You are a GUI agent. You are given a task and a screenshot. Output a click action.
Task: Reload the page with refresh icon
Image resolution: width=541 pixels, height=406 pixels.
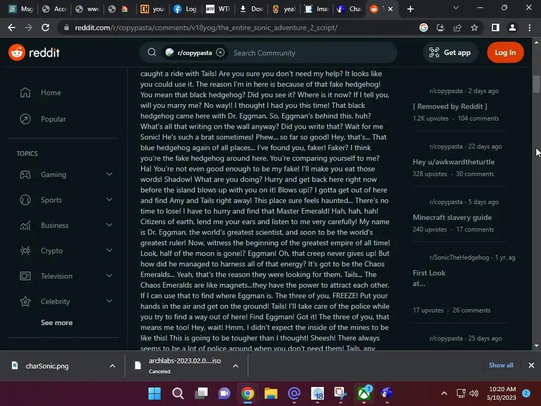tap(45, 27)
